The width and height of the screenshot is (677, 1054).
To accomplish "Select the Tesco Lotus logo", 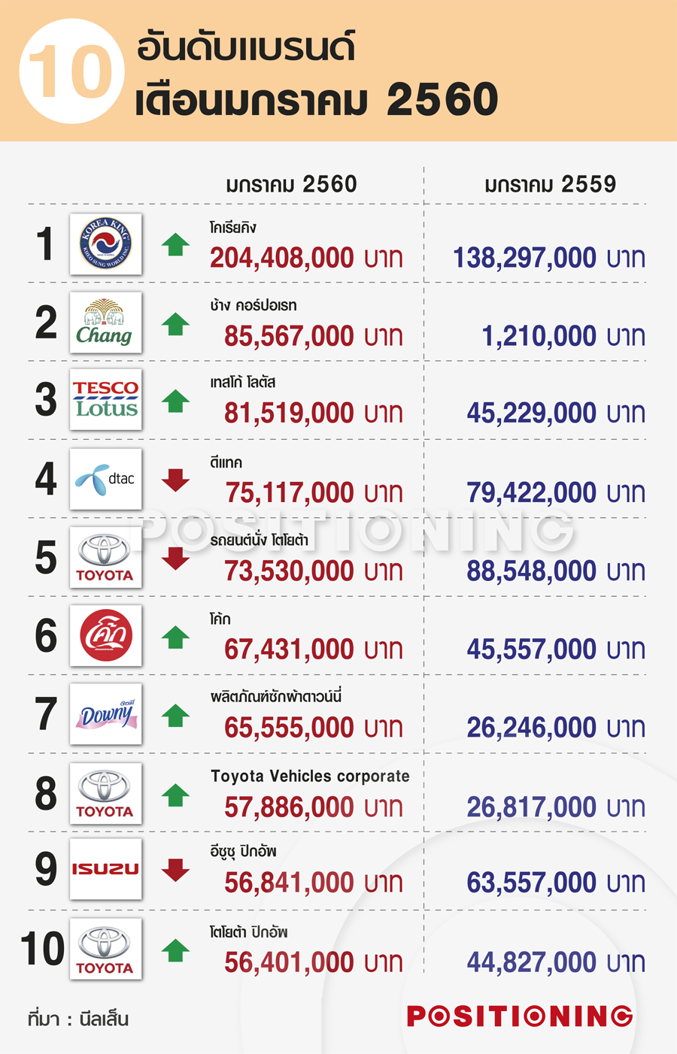I will [105, 399].
